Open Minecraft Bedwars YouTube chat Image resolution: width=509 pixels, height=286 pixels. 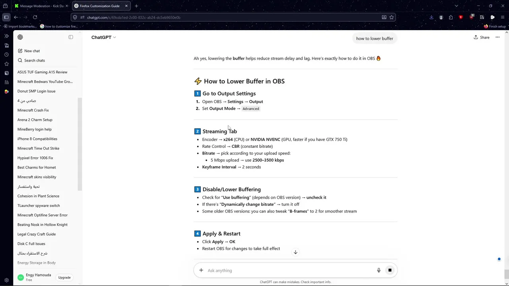coord(45,81)
